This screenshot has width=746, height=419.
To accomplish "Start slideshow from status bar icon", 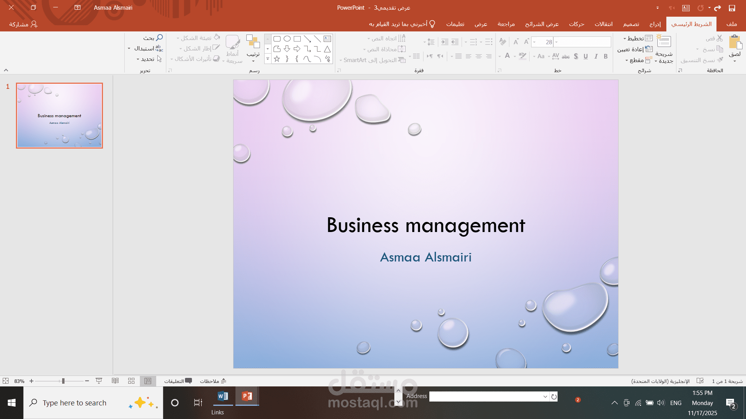I will click(99, 381).
